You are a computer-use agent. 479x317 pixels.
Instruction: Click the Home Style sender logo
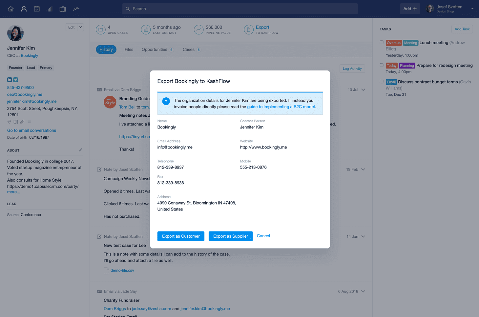110,102
